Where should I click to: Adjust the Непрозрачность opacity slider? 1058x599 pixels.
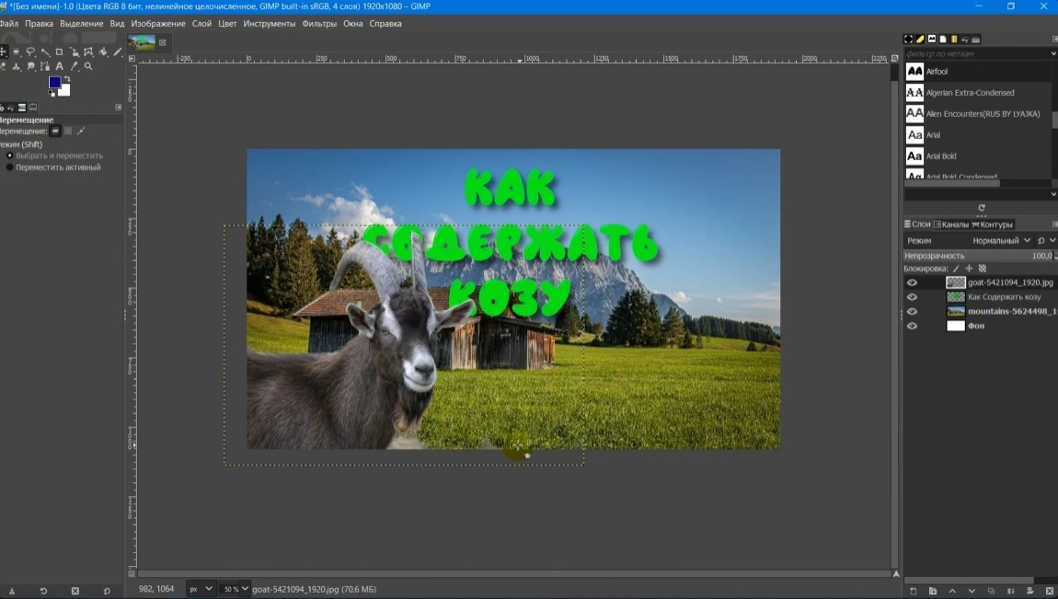coord(977,256)
